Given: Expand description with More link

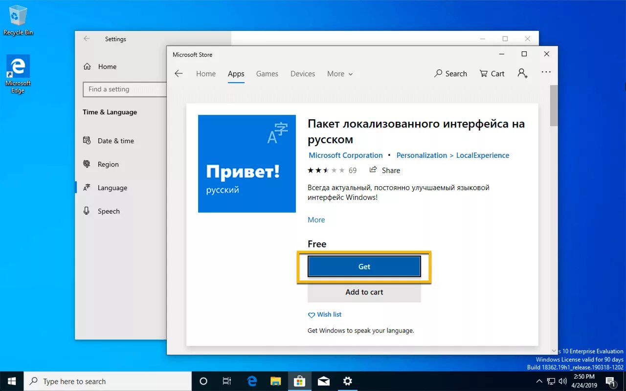Looking at the screenshot, I should point(316,220).
